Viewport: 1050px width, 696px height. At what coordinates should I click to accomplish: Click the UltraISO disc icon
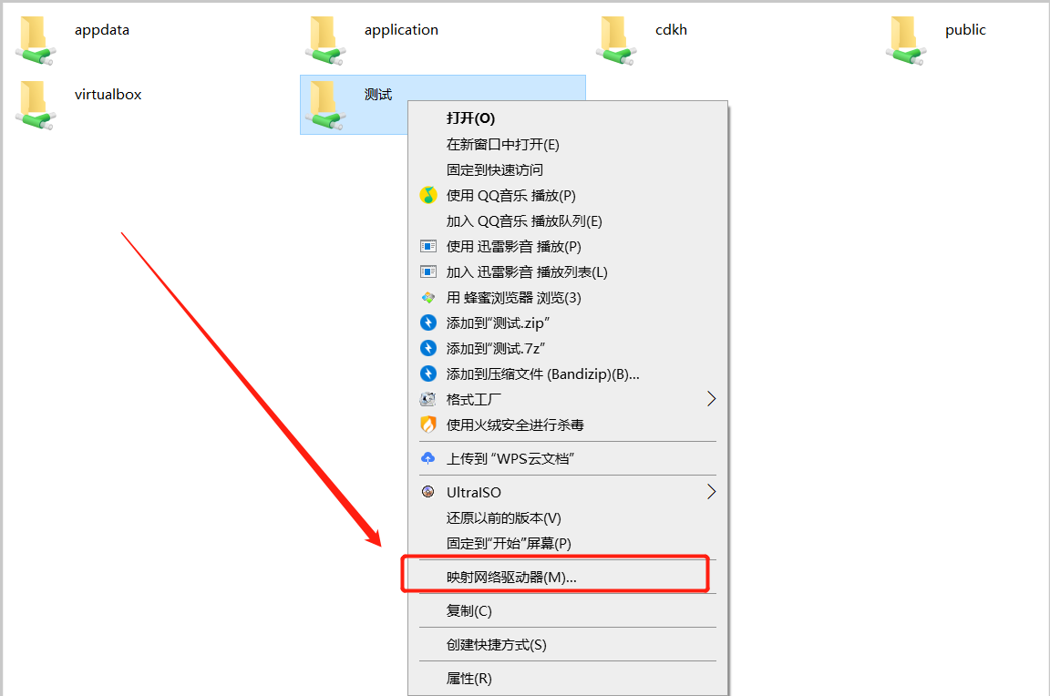427,492
